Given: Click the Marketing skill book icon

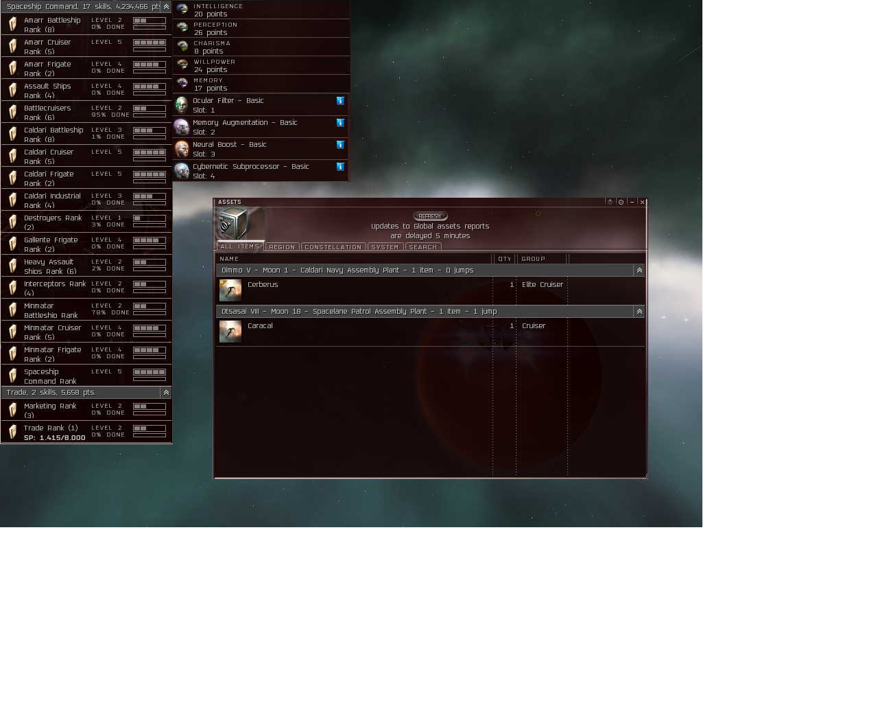Looking at the screenshot, I should pos(12,410).
